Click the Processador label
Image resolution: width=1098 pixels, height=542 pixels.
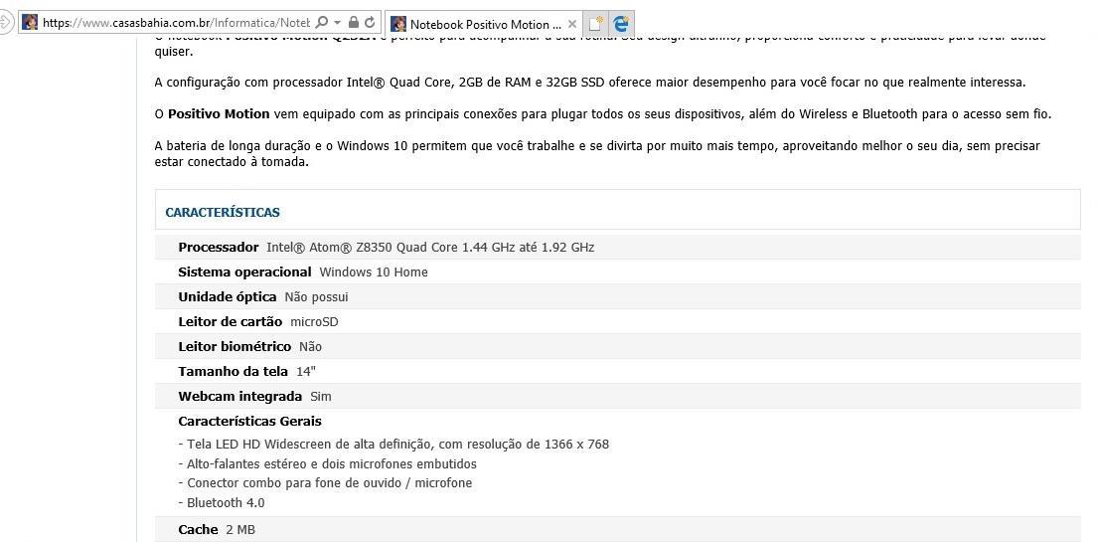(219, 248)
